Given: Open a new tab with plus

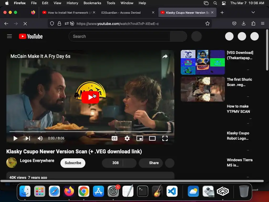Looking at the screenshot, I should pyautogui.click(x=222, y=13).
